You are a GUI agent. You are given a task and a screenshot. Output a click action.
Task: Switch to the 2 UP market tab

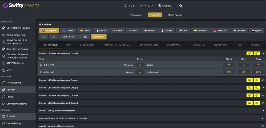coord(69,45)
